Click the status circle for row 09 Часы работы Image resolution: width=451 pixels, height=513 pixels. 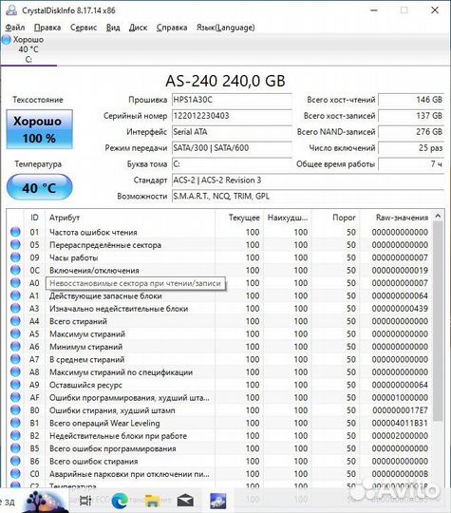tap(15, 257)
